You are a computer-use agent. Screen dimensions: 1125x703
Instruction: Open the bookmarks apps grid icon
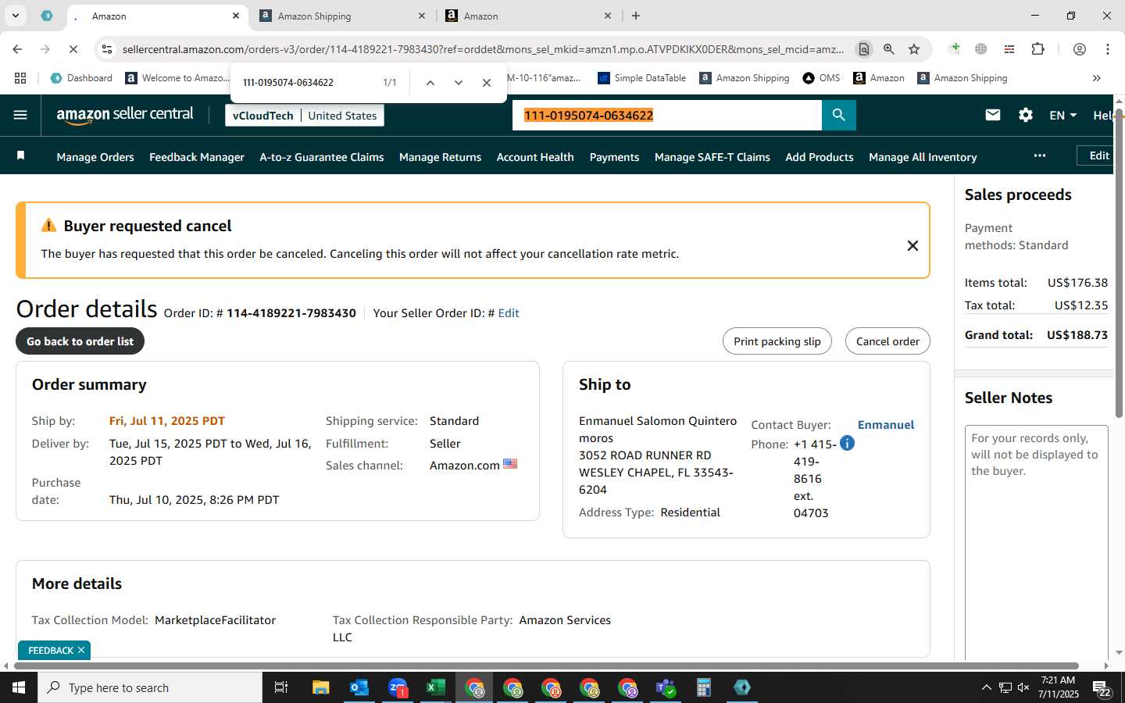click(20, 78)
